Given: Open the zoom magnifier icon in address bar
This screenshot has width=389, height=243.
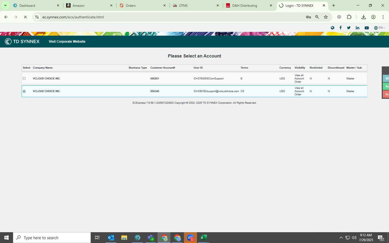Looking at the screenshot, I should coord(317,17).
